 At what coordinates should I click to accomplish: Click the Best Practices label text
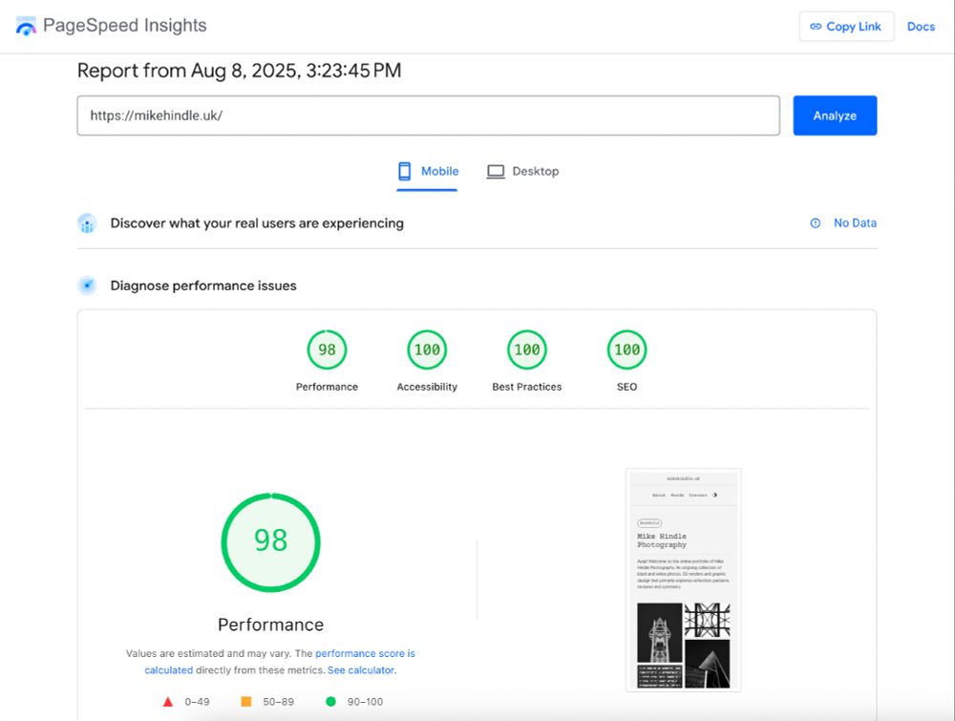[x=527, y=387]
